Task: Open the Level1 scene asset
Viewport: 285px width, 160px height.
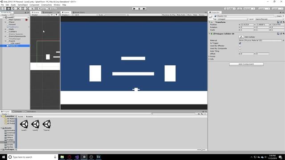Action: (x=24, y=125)
